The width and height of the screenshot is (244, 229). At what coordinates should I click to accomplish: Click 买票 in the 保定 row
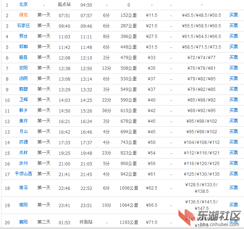tap(233, 15)
